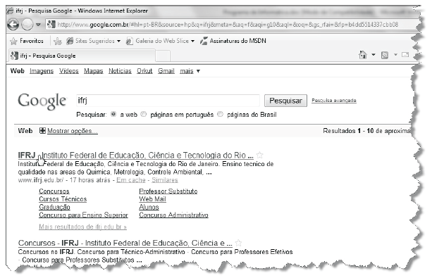The height and width of the screenshot is (278, 432).
Task: Open the 'Cursos Técnicos' sitelink
Action: pos(63,199)
